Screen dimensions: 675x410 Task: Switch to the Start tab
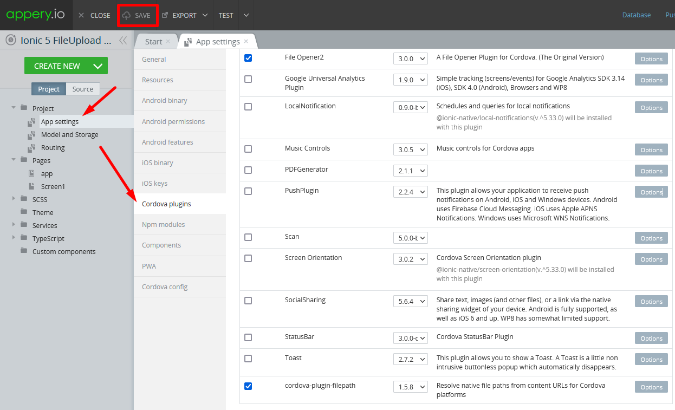coord(153,42)
